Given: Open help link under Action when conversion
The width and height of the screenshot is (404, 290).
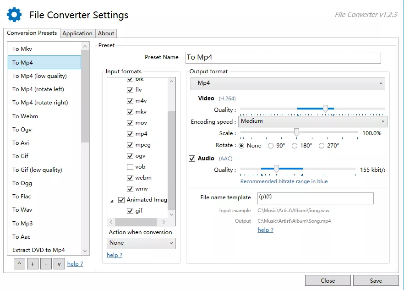Looking at the screenshot, I should [x=115, y=255].
